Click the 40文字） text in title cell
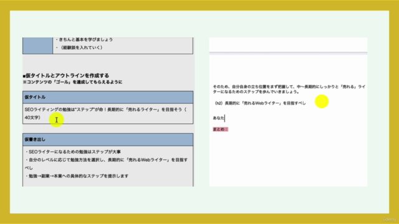399x224 pixels. (x=32, y=118)
